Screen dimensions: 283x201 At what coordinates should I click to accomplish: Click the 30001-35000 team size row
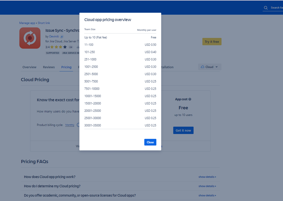[x=120, y=125]
